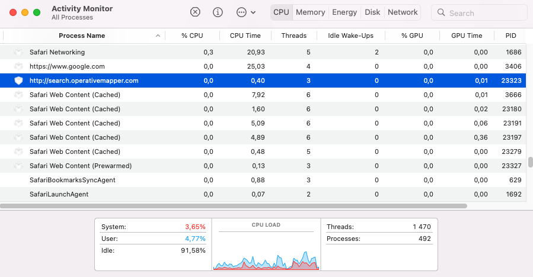Screen dimensions: 533x277
Task: Click the green zoom window button
Action: point(37,12)
